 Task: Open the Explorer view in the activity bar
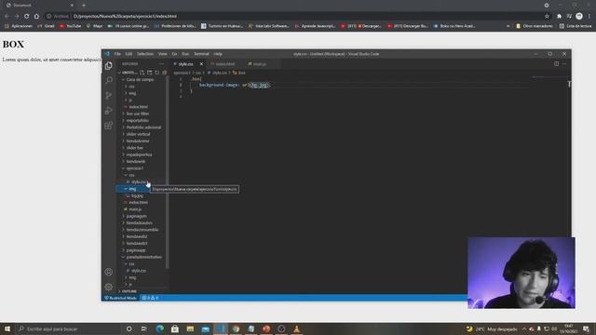pyautogui.click(x=109, y=66)
